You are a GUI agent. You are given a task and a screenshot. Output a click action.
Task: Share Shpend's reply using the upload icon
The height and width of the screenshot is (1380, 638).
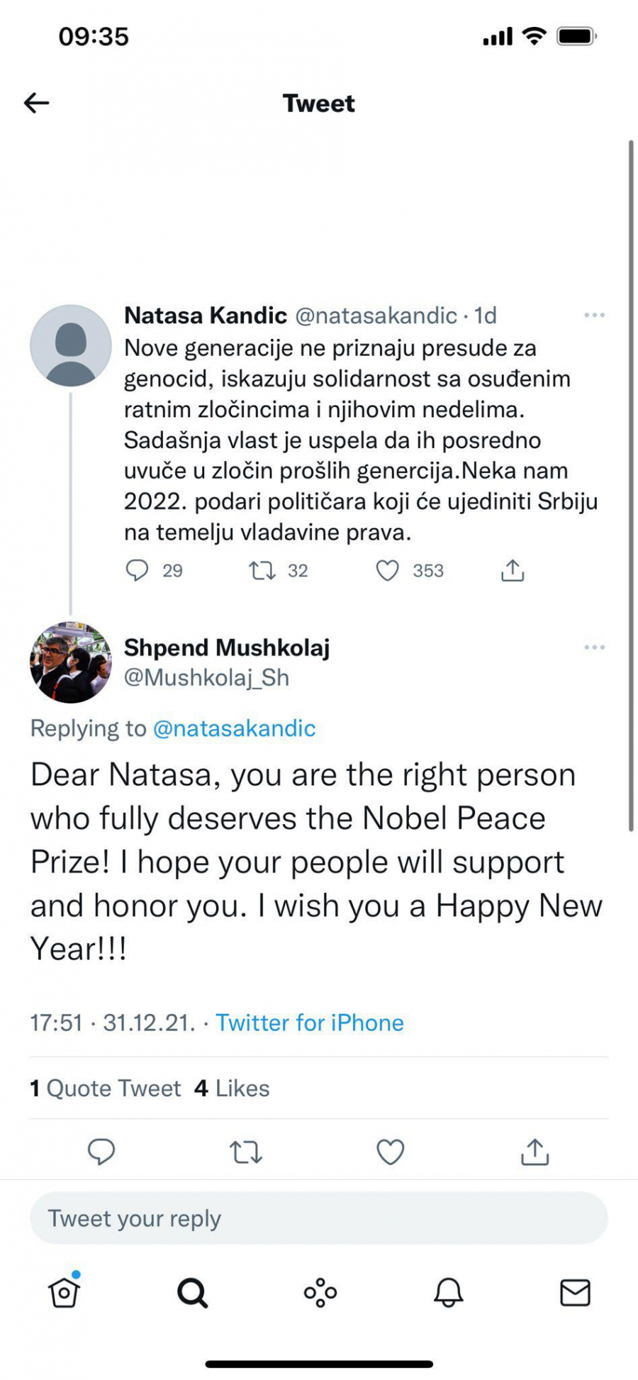pyautogui.click(x=534, y=1152)
